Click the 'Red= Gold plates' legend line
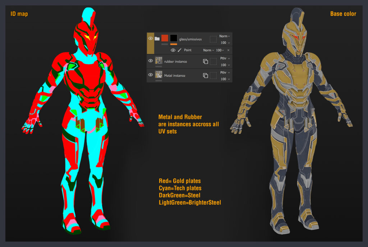Screen dimensions: 368x247 coord(180,181)
